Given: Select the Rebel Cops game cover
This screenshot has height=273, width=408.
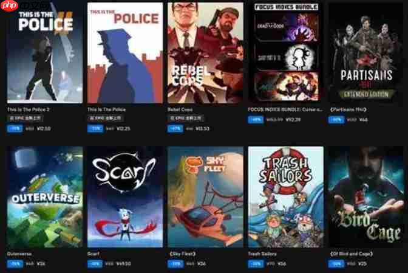Looking at the screenshot, I should click(x=206, y=53).
